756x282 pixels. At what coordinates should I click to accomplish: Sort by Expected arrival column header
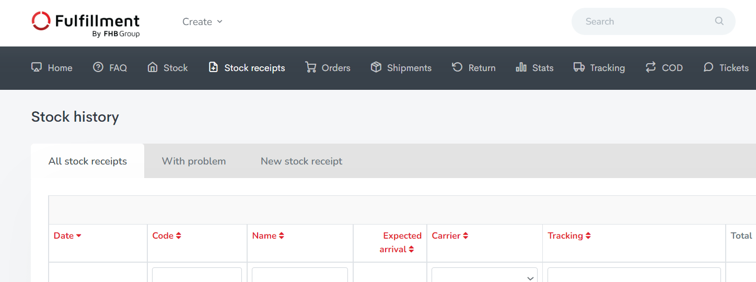[x=400, y=242]
